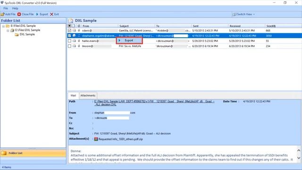Uncheck the stephanie.segalini email checkbox
The height and width of the screenshot is (170, 302).
(x=69, y=36)
